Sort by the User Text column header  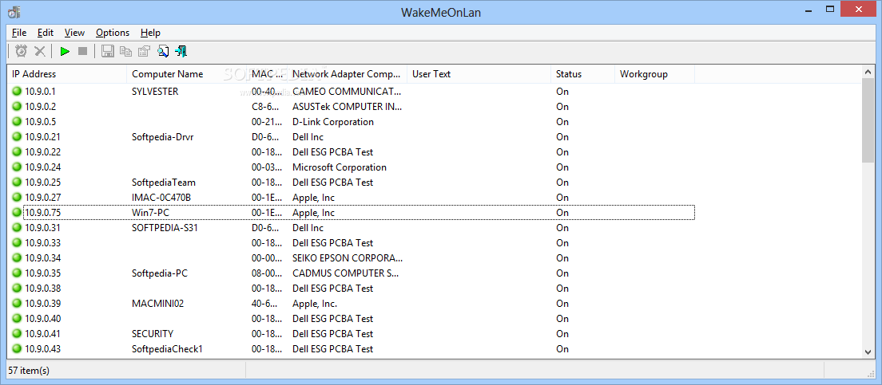[x=479, y=74]
